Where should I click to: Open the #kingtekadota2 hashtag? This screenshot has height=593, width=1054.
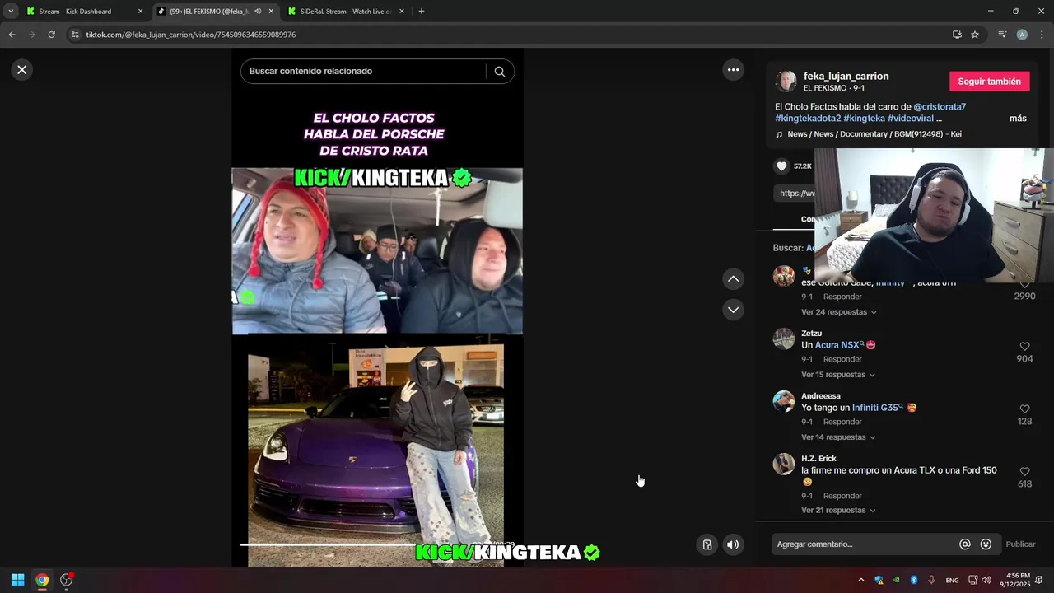808,119
